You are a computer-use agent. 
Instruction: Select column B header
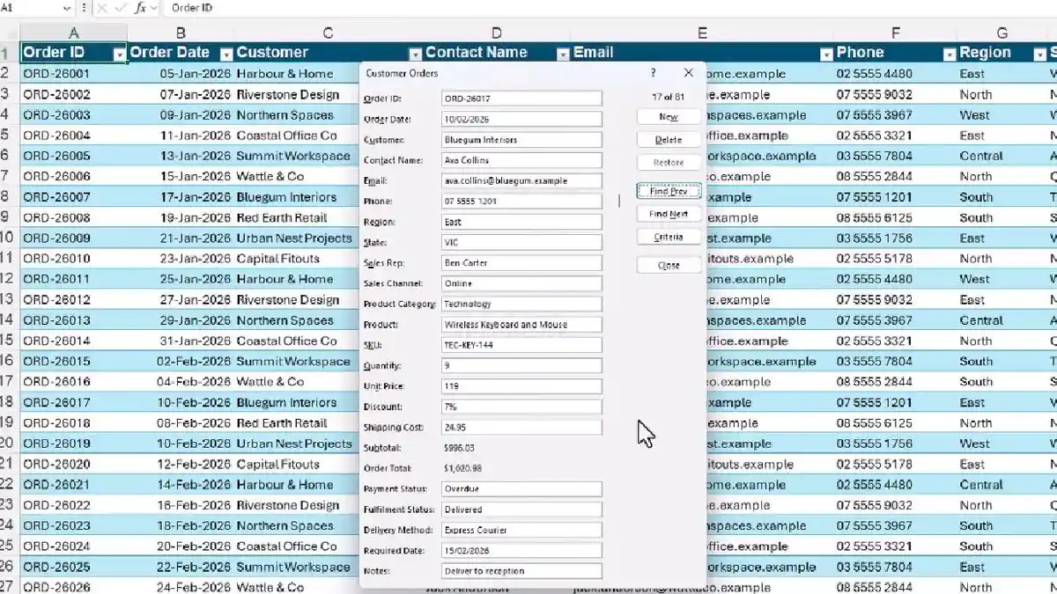click(x=181, y=33)
